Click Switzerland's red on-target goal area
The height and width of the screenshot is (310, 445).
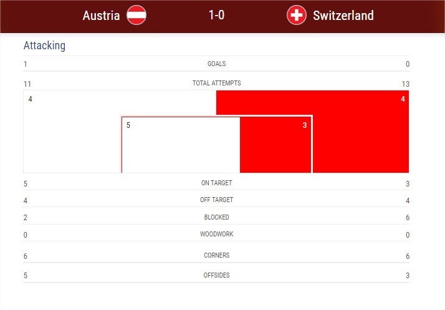coord(275,145)
